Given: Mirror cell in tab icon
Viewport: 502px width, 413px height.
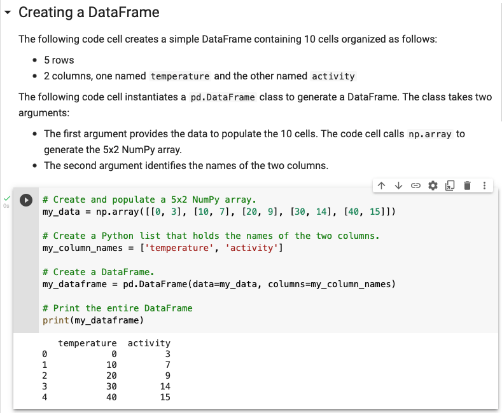Looking at the screenshot, I should coord(449,186).
